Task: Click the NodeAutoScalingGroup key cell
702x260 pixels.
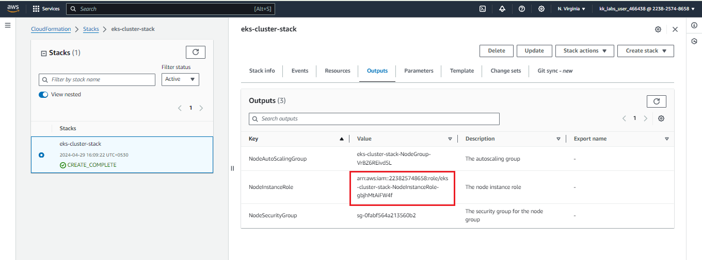Action: tap(278, 159)
